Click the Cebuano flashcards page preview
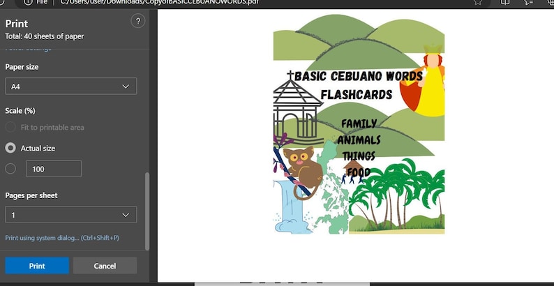Image resolution: width=554 pixels, height=286 pixels. [x=359, y=124]
